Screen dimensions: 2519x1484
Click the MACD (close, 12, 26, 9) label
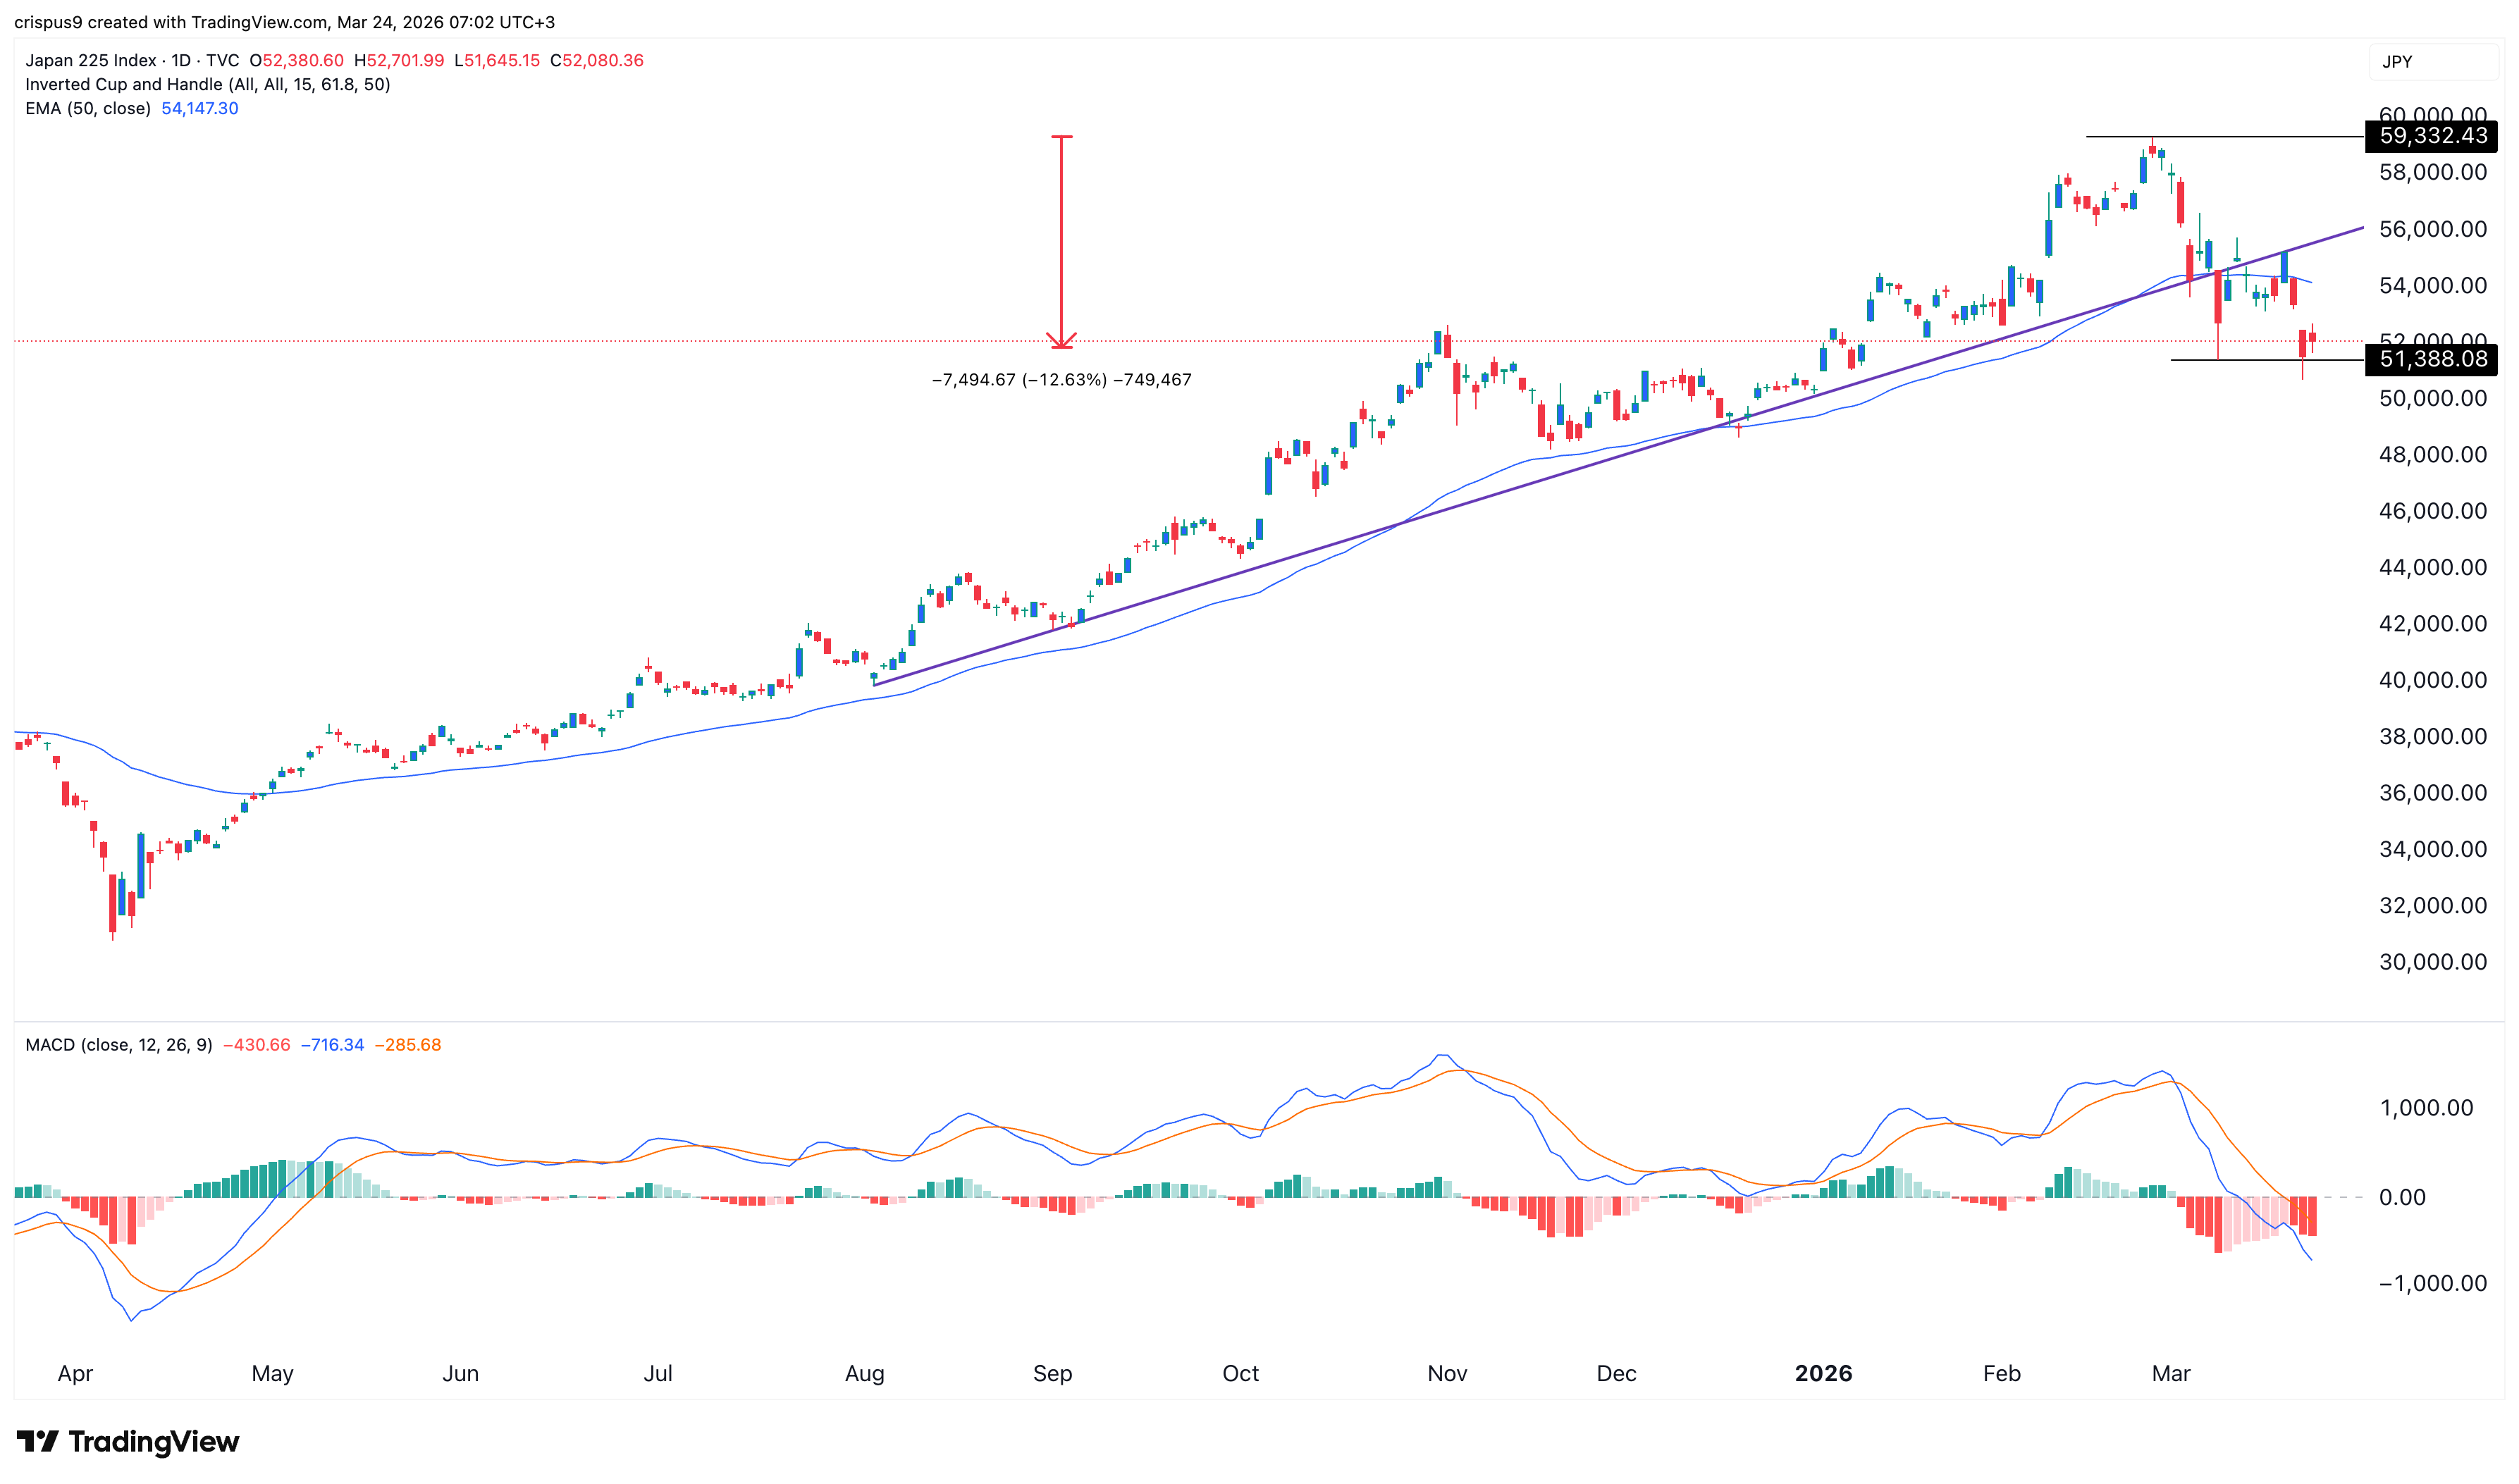[118, 1045]
